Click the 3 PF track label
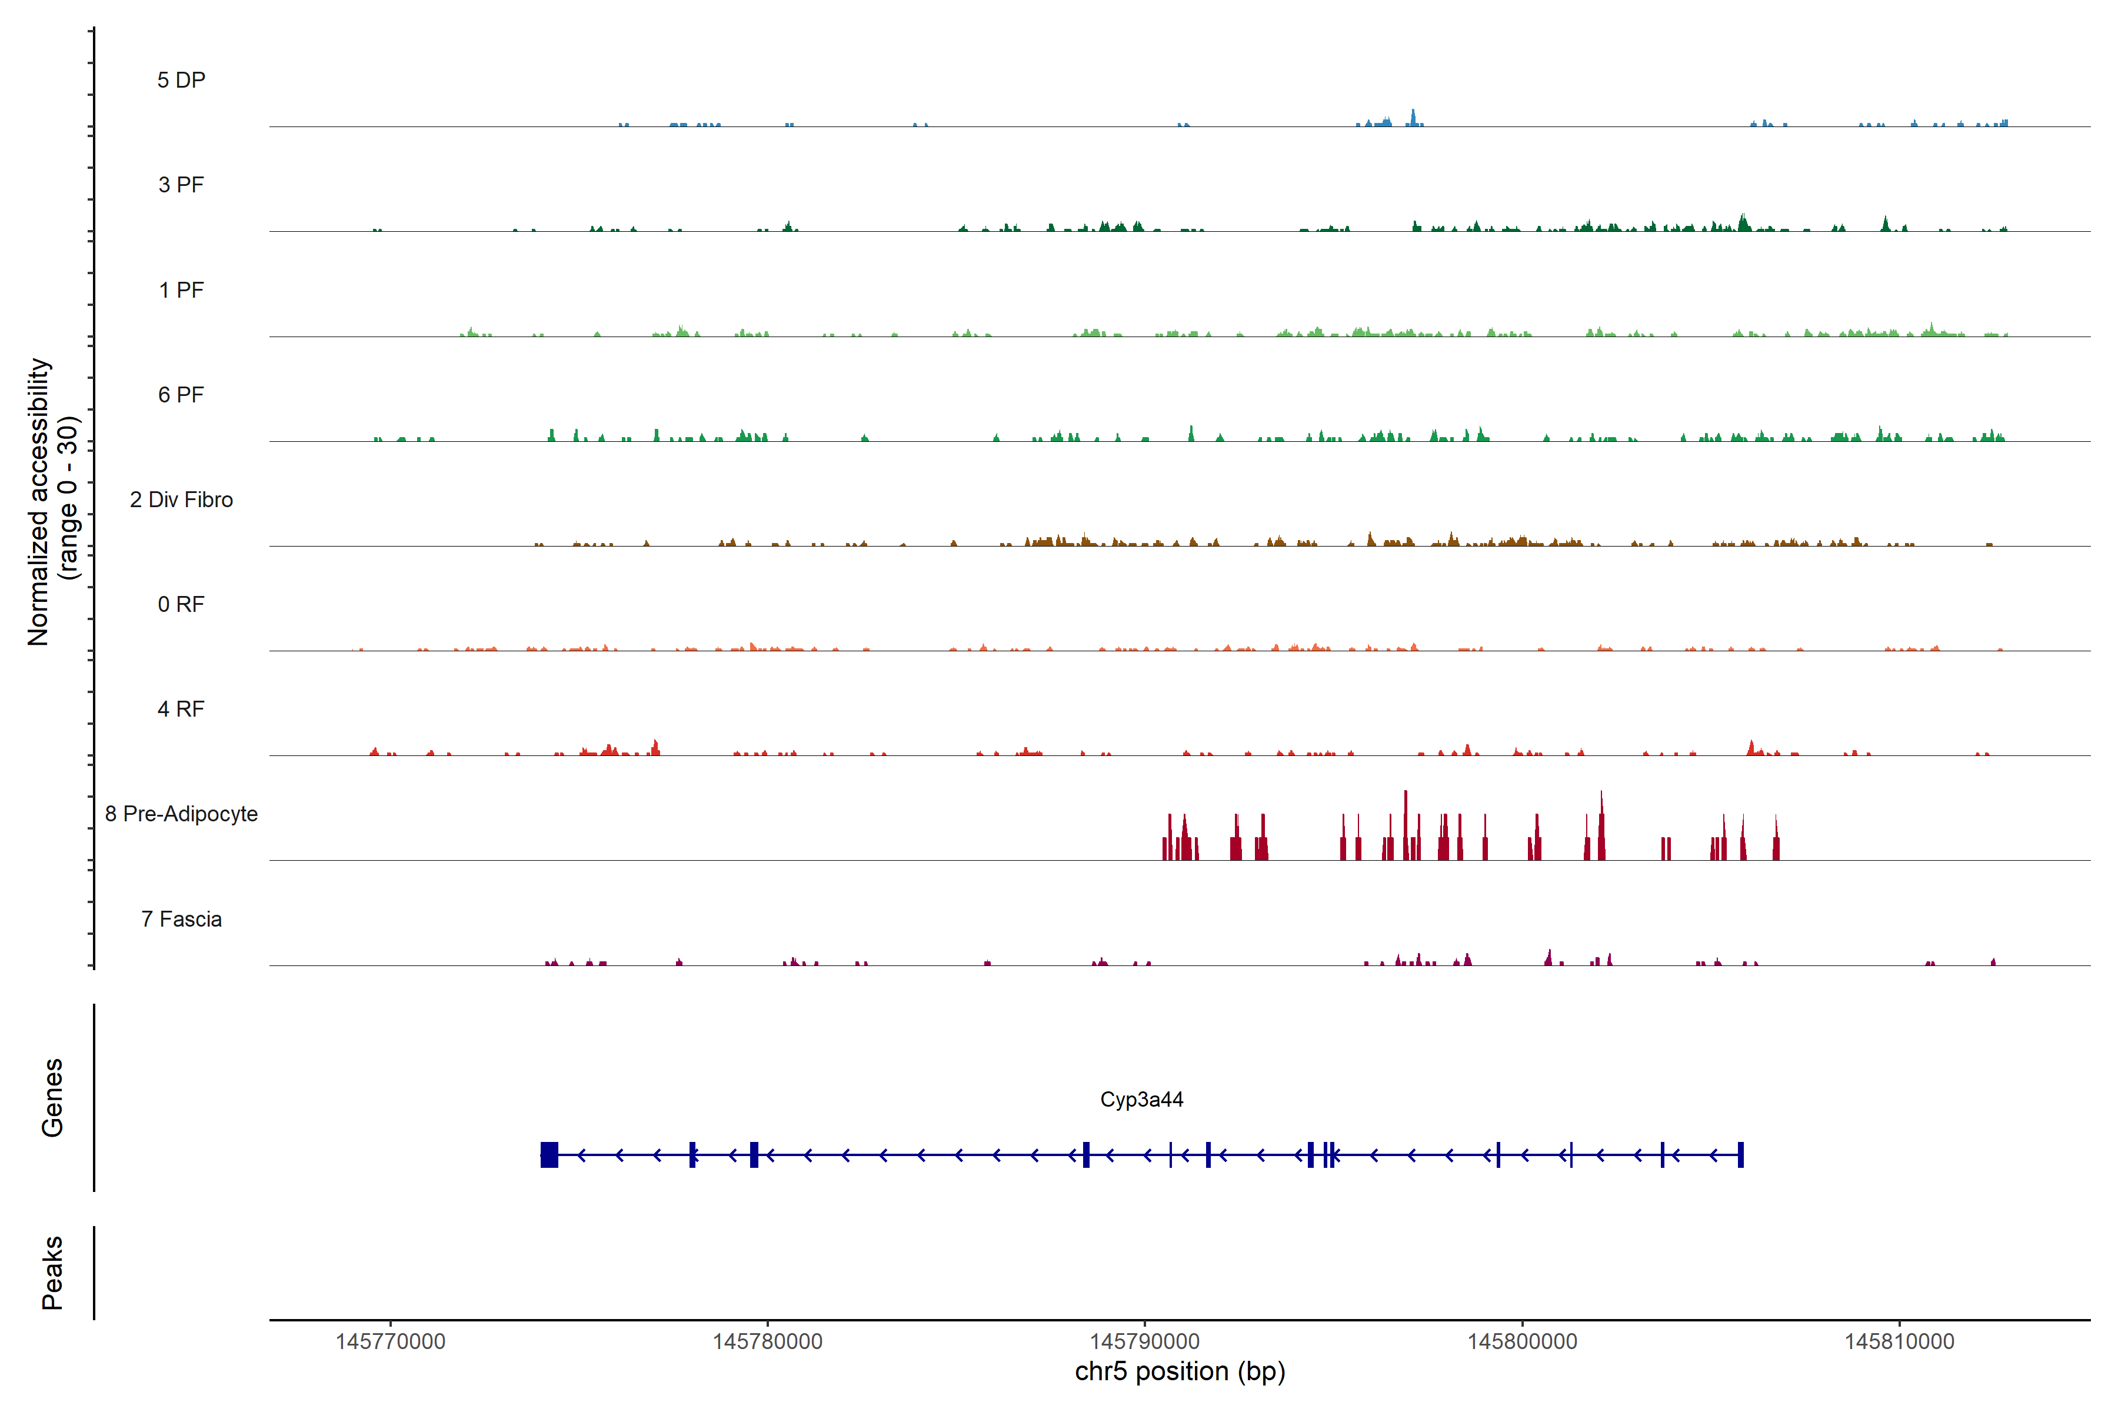This screenshot has width=2118, height=1412. (x=181, y=185)
